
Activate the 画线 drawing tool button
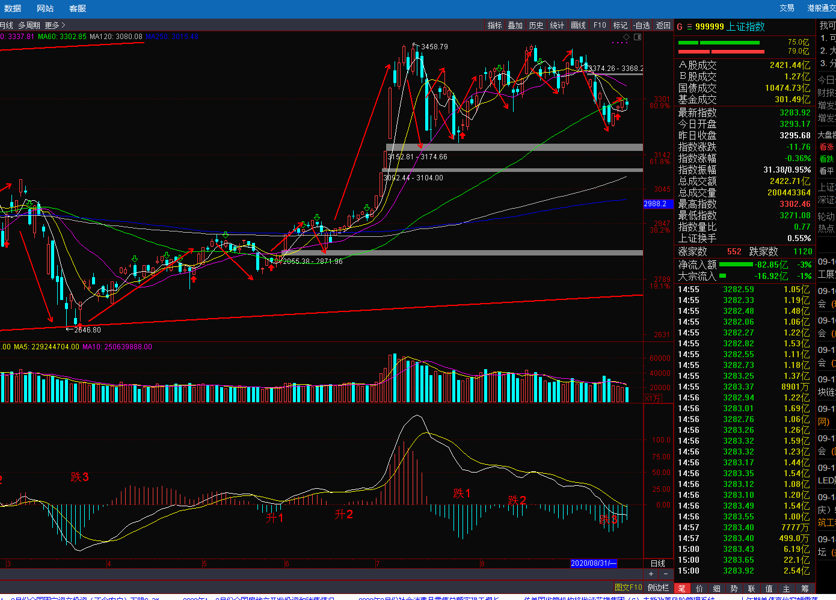578,25
